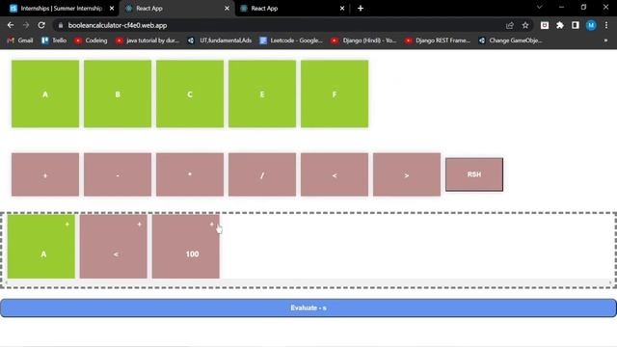Click the green F variable tile
Viewport: 617px width, 347px height.
(335, 94)
